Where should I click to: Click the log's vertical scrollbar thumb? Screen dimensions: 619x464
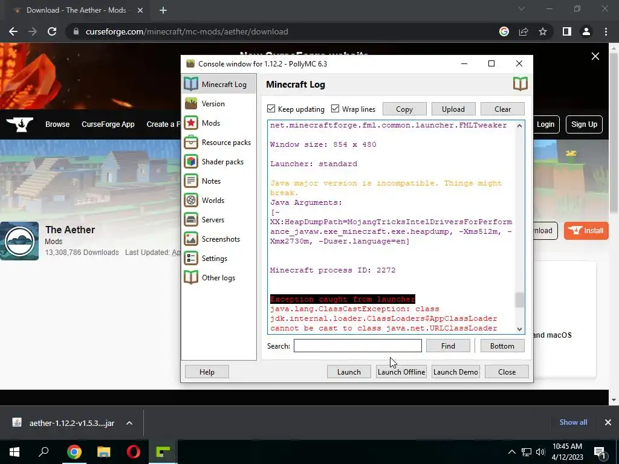(519, 300)
